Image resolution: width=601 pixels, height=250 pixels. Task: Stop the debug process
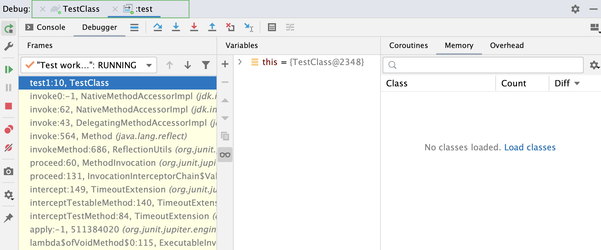click(9, 106)
